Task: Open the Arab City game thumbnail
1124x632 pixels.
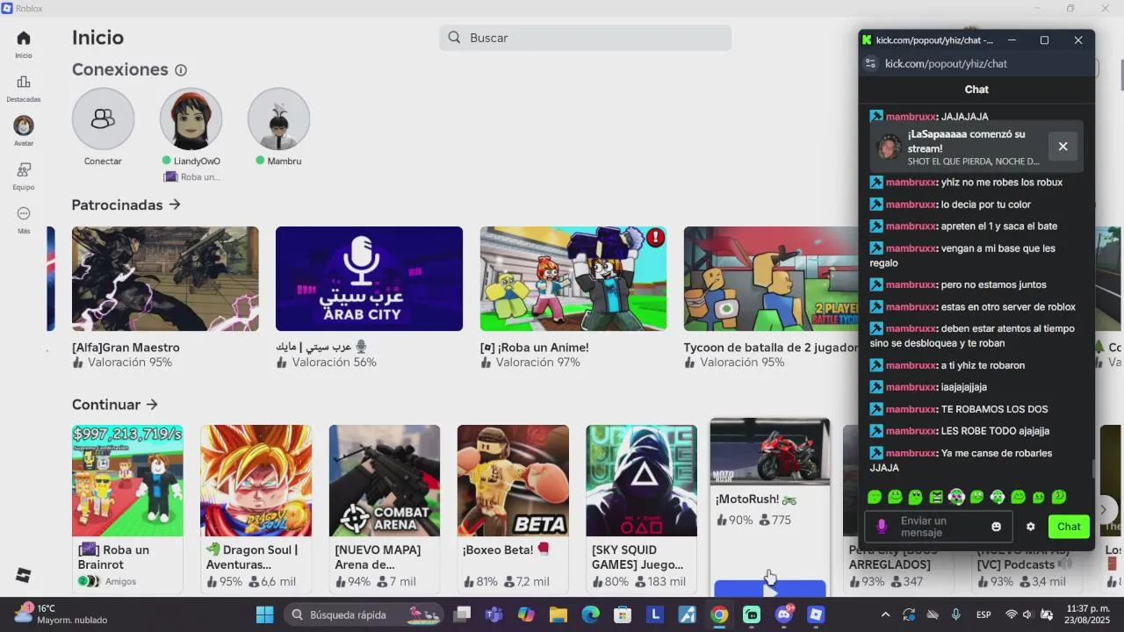Action: tap(369, 278)
